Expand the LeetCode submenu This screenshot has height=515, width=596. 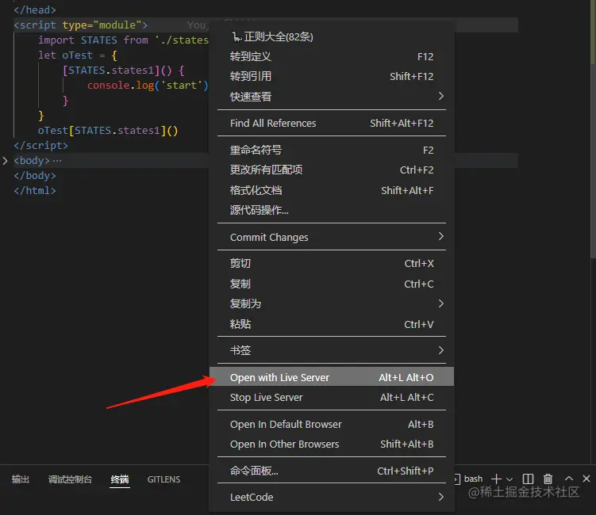coord(332,497)
